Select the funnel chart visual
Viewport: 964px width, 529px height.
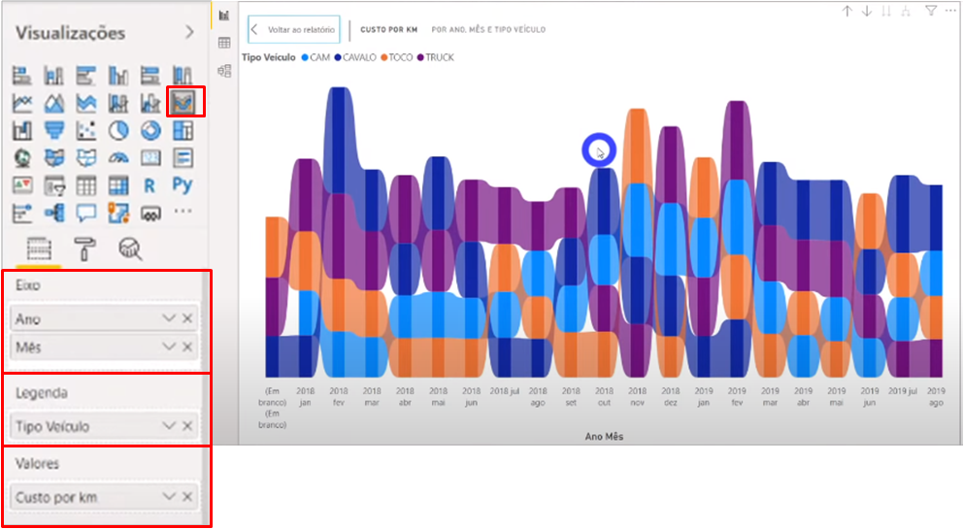(54, 130)
